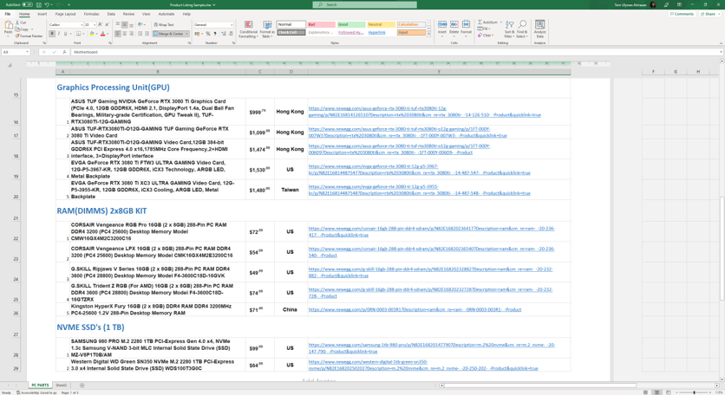Toggle Underline formatting
Viewport: 725px width, 395px height.
pyautogui.click(x=65, y=34)
